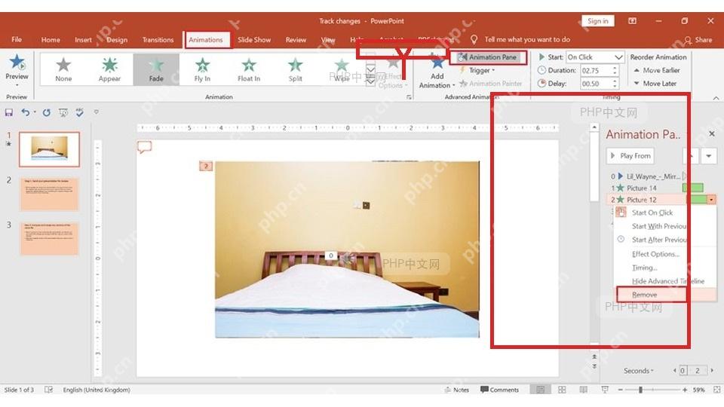
Task: Apply the Fly In animation
Action: click(202, 69)
